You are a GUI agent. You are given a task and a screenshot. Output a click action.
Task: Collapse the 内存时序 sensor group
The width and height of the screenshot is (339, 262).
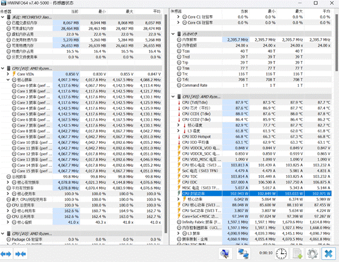[173, 34]
